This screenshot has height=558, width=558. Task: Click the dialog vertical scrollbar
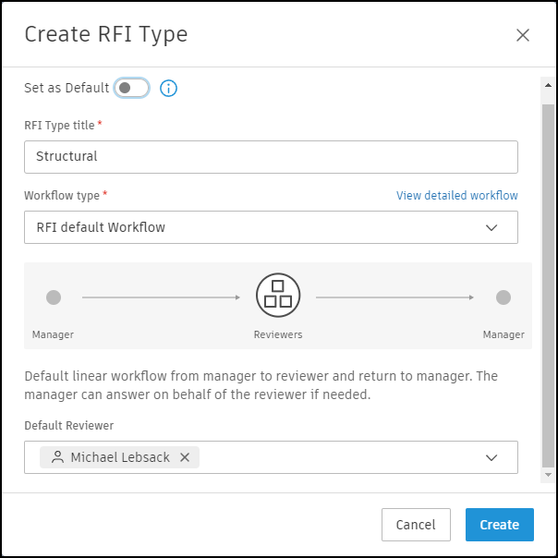point(548,277)
